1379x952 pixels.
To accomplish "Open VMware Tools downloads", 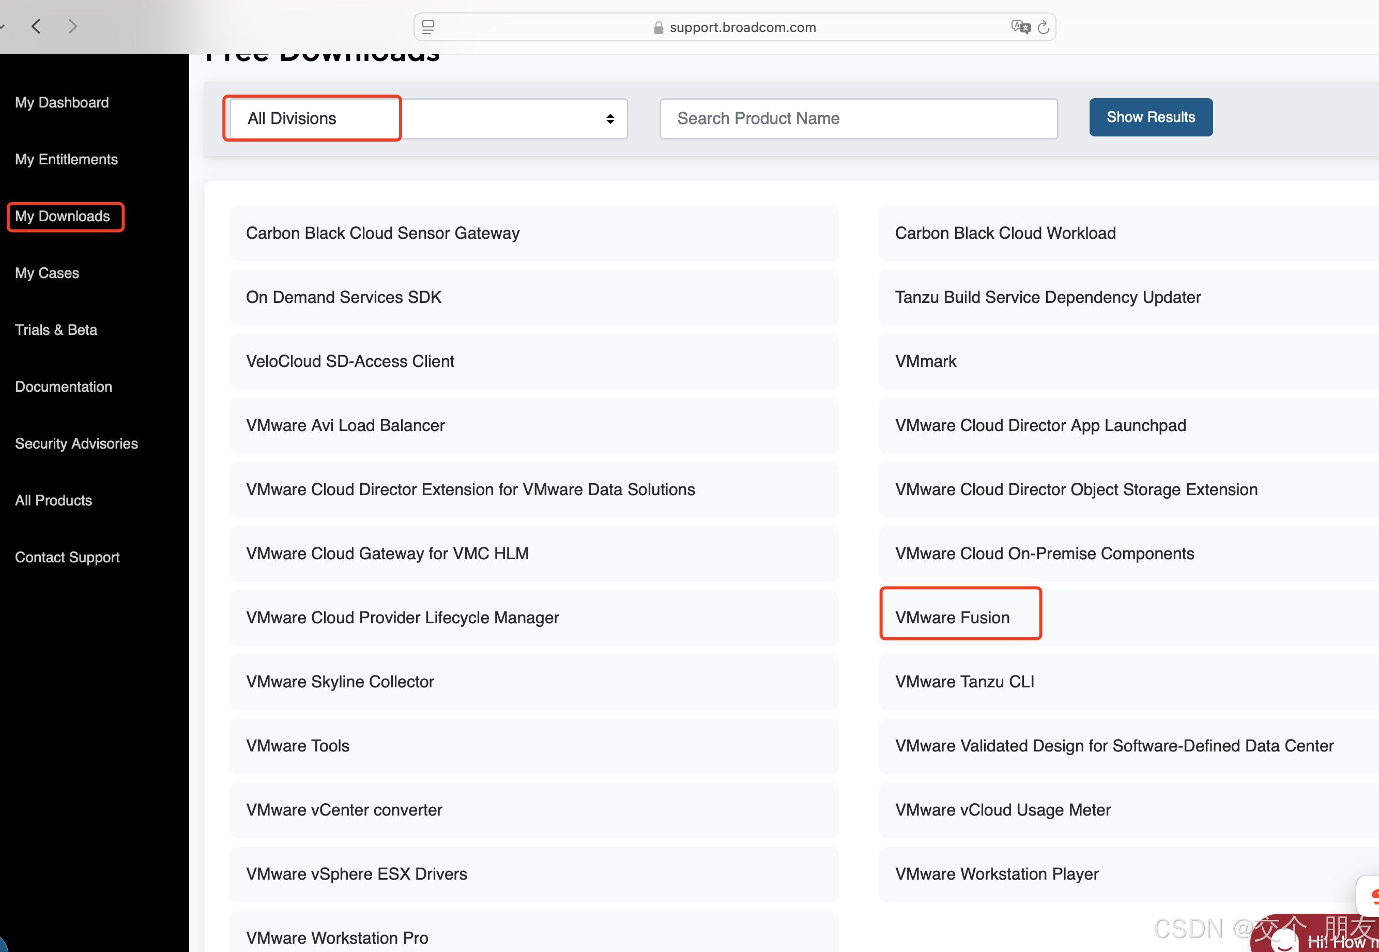I will 298,746.
